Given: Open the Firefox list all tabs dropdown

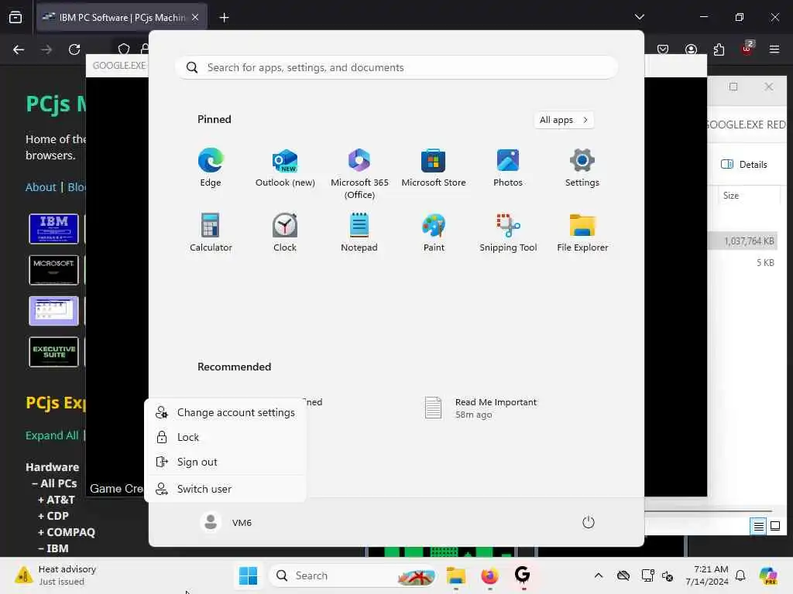Looking at the screenshot, I should [x=639, y=17].
